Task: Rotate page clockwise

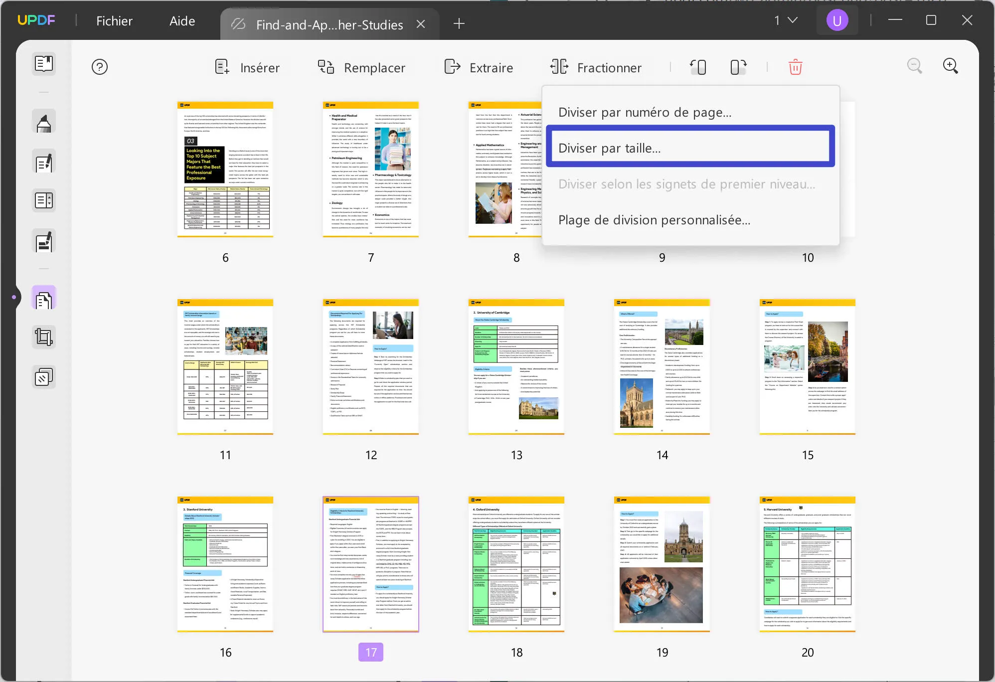Action: tap(737, 67)
